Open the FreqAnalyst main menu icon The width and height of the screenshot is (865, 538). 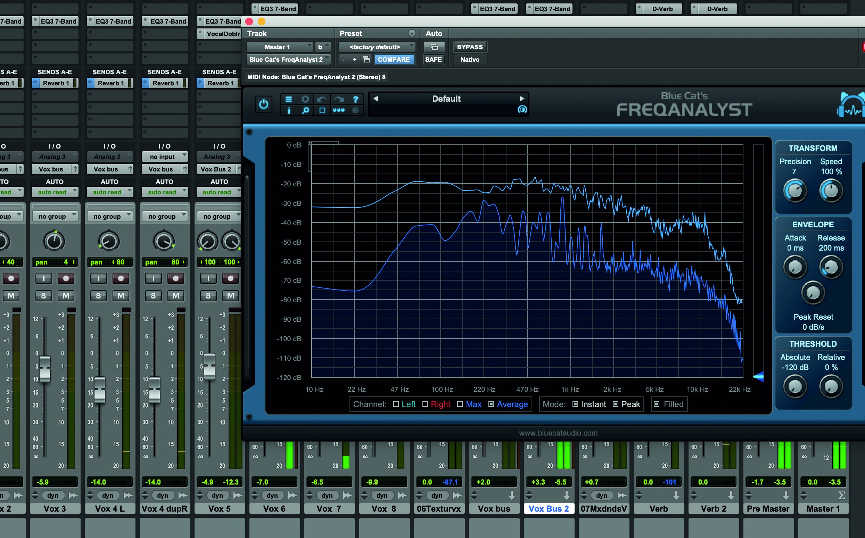click(x=288, y=99)
